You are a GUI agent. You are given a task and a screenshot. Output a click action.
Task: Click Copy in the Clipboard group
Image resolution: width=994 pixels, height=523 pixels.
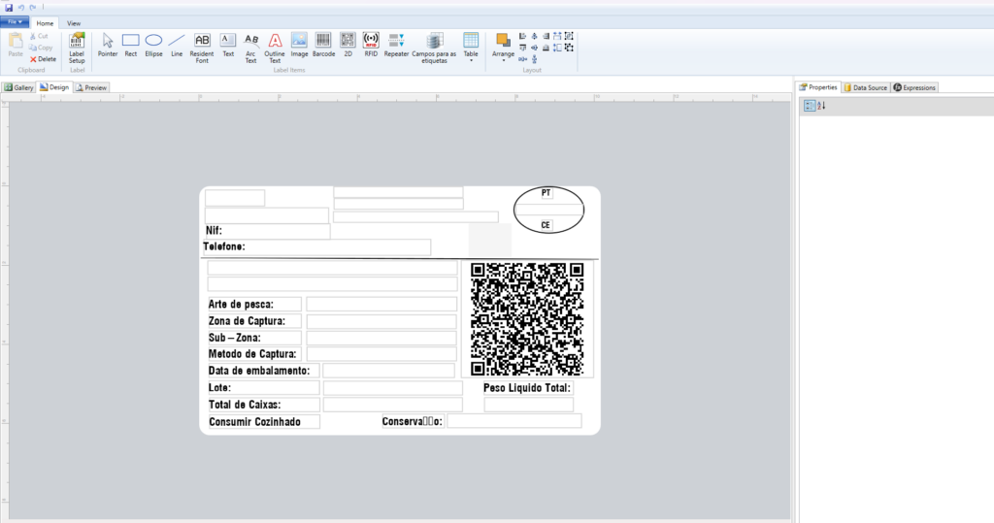point(41,48)
